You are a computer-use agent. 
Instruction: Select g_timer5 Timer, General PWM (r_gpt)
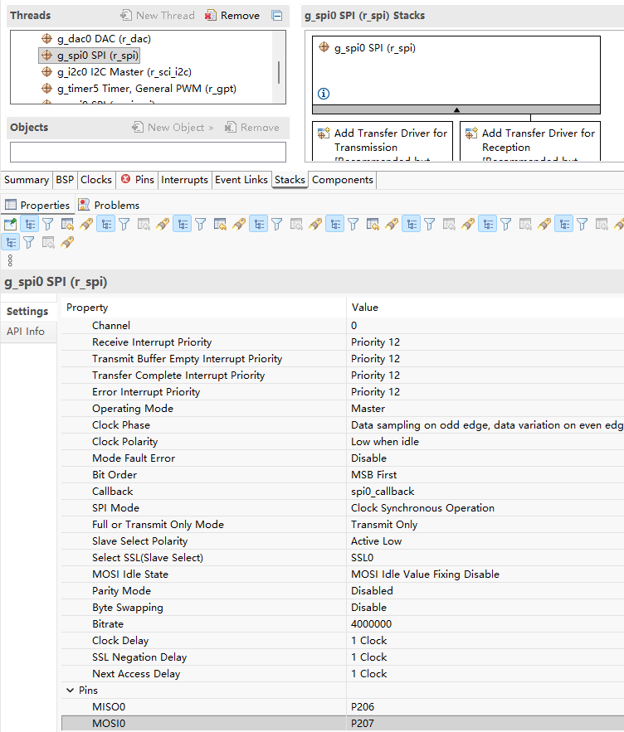click(x=147, y=89)
